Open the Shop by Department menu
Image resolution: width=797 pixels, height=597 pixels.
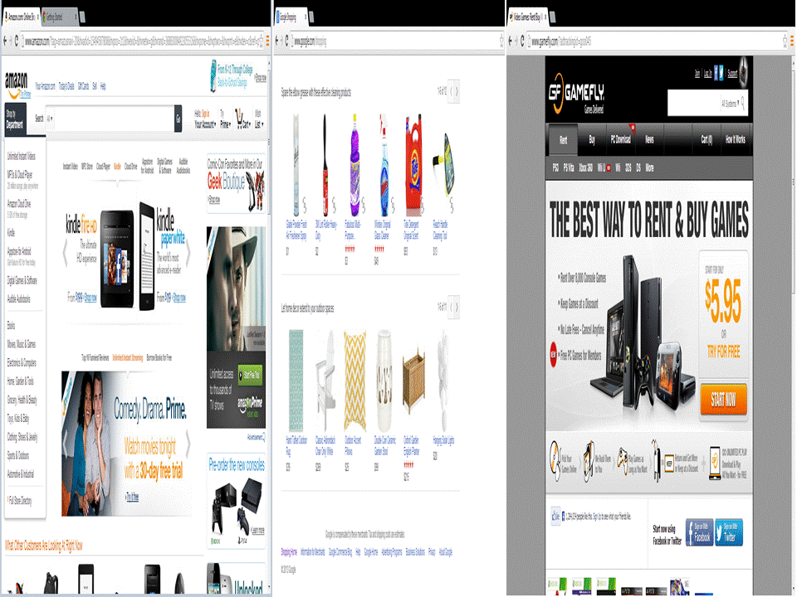pos(15,119)
